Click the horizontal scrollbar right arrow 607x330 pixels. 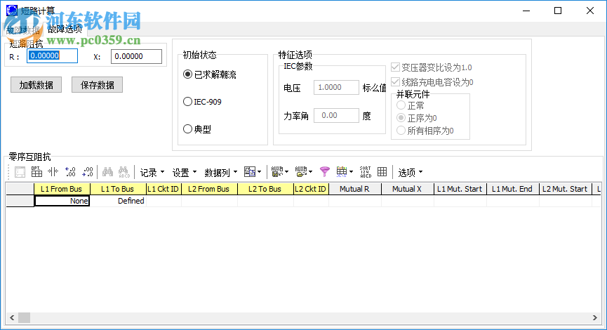coord(594,317)
